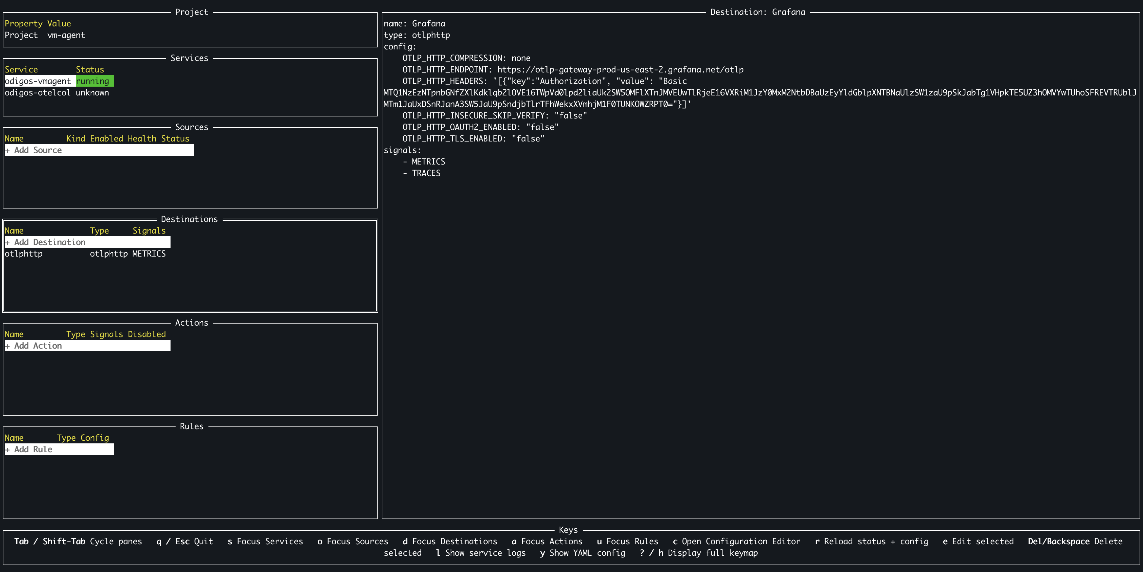Click the Sources panel title
Viewport: 1143px width, 572px height.
click(191, 127)
